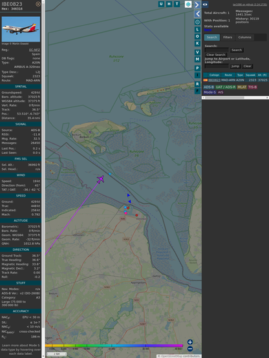Click the light-blue triangle marker near the aircraft
Viewport: 269px width, 358px height.
click(x=110, y=174)
